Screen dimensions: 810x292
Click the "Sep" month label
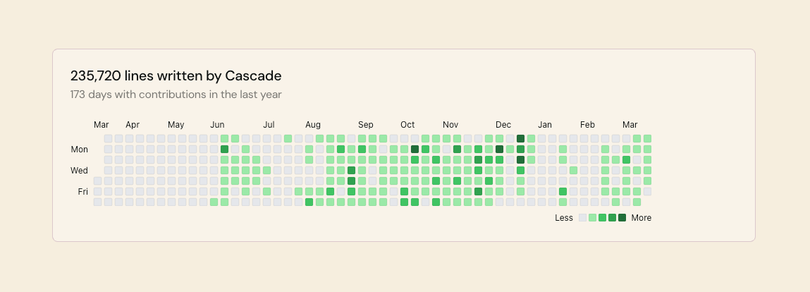point(366,125)
